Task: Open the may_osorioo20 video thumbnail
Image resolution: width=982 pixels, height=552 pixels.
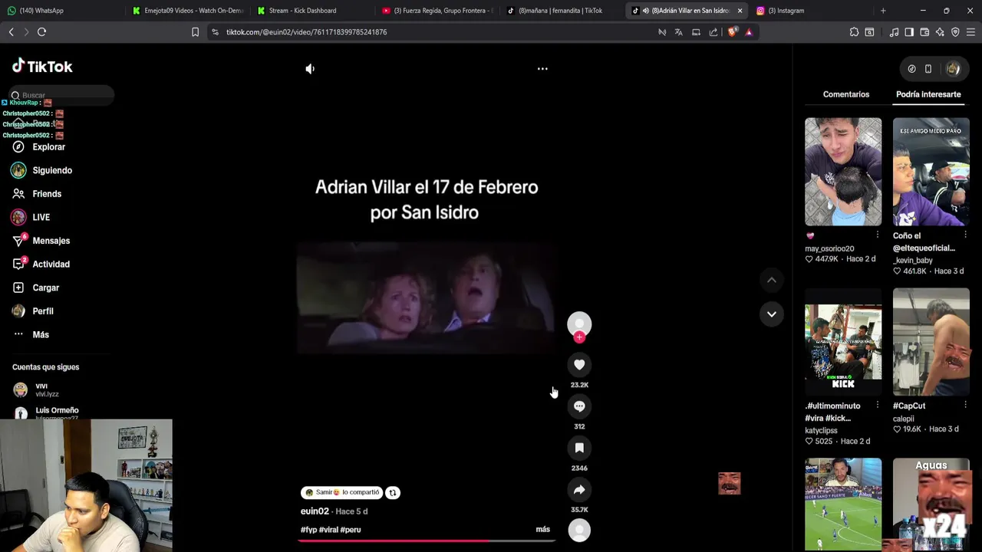Action: coord(843,172)
